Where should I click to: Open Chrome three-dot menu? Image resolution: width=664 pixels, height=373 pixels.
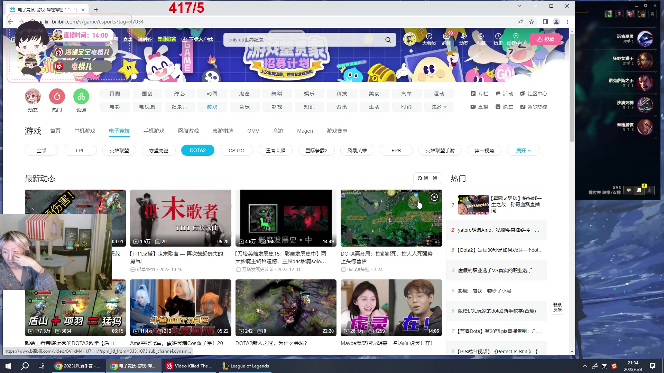tap(568, 22)
